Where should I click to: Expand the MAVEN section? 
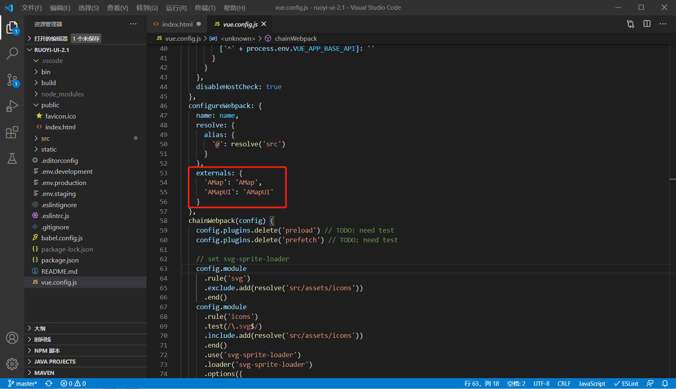tap(85, 373)
